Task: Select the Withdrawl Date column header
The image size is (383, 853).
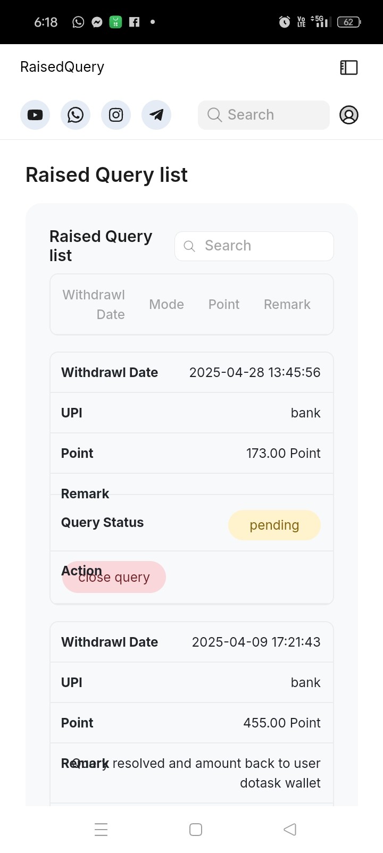Action: [94, 305]
